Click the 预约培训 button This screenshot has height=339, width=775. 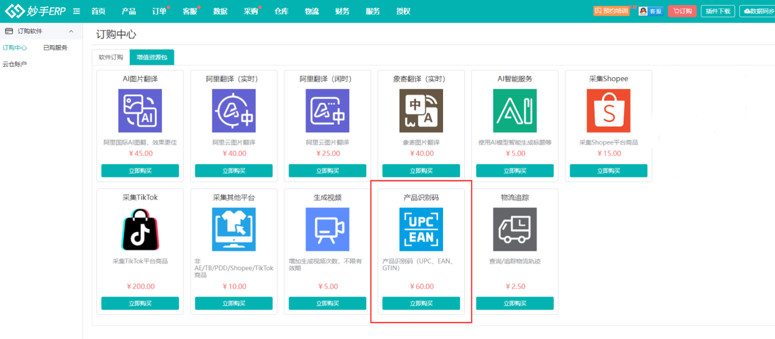coord(611,11)
